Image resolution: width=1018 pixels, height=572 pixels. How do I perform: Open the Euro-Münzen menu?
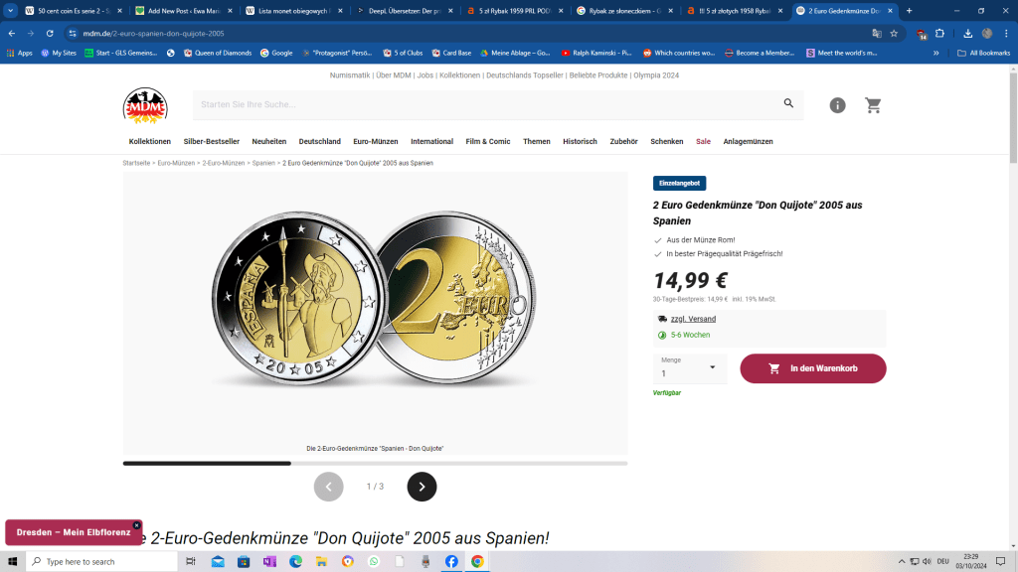pyautogui.click(x=375, y=141)
